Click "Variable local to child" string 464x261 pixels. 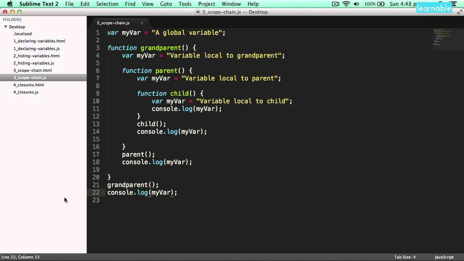pos(242,101)
